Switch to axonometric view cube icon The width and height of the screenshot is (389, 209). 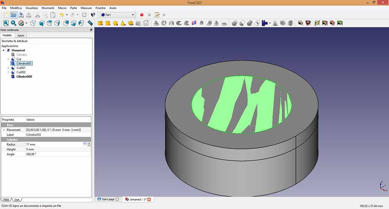33,23
